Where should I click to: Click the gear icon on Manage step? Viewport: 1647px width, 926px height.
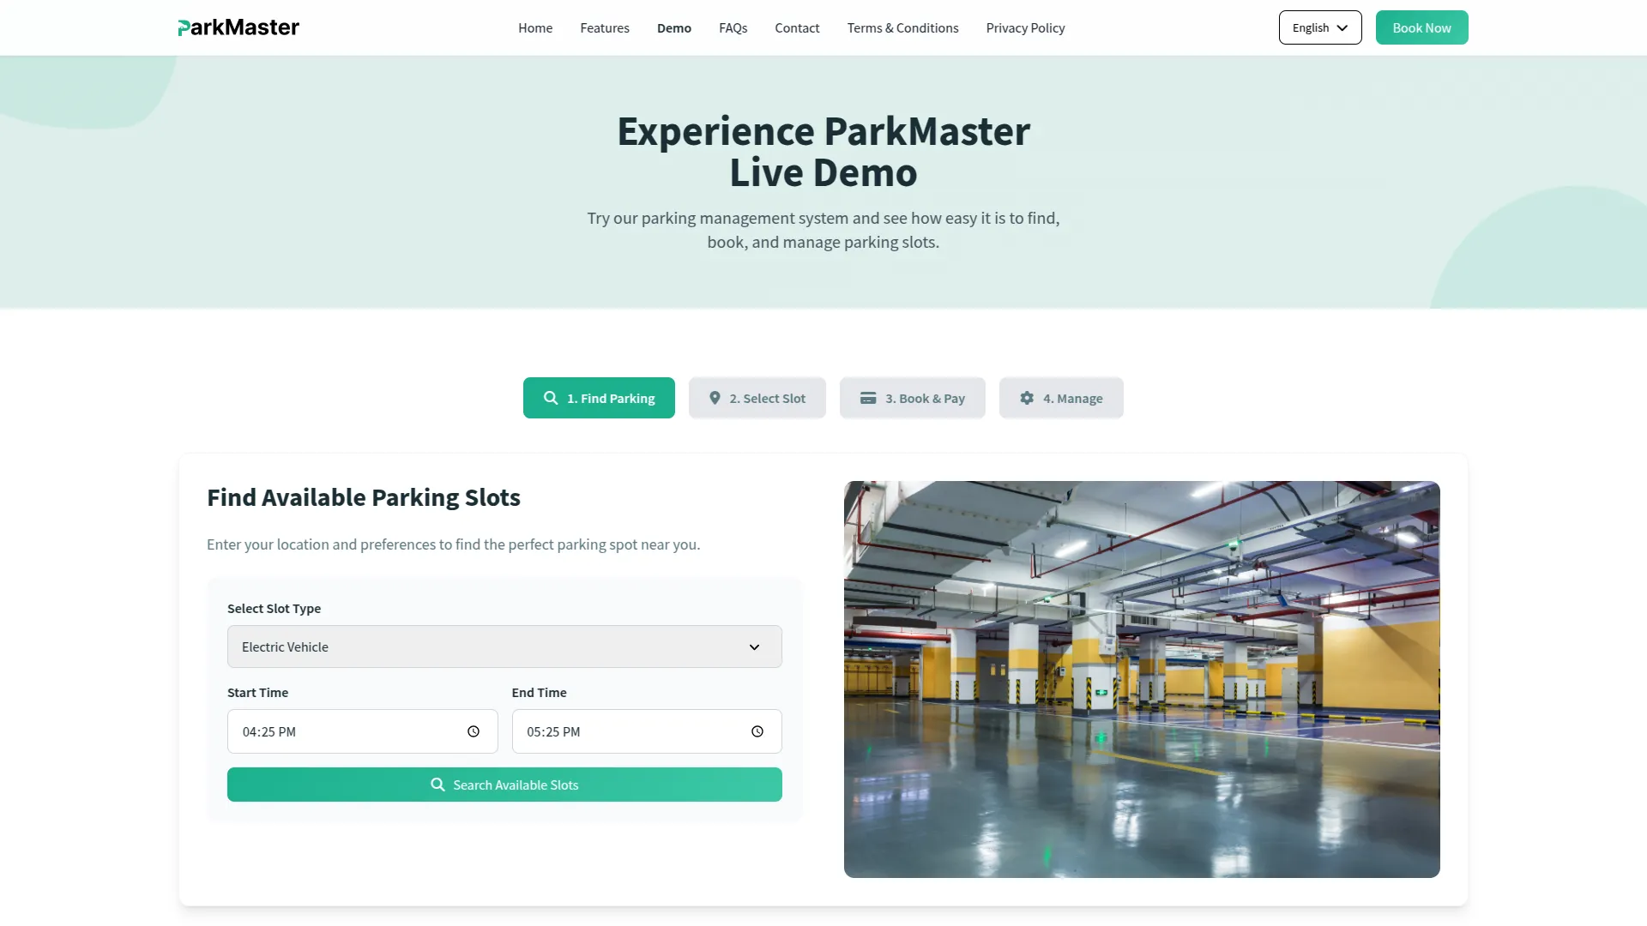(x=1028, y=398)
